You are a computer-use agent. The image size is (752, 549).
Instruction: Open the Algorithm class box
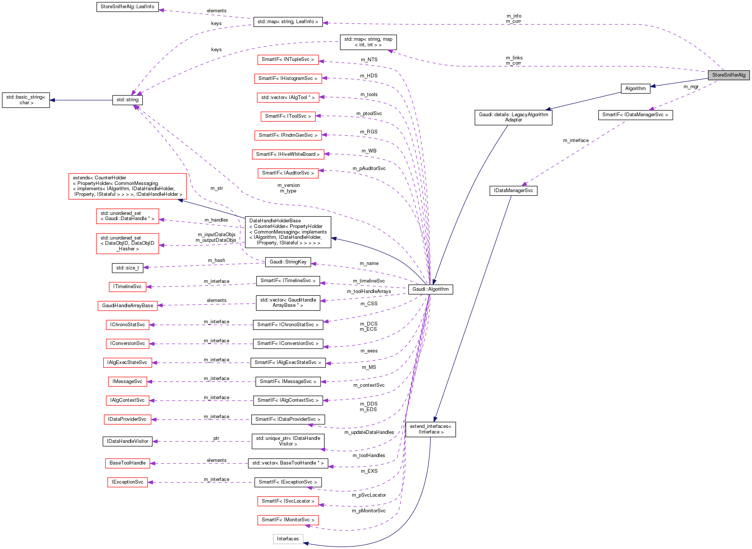635,89
